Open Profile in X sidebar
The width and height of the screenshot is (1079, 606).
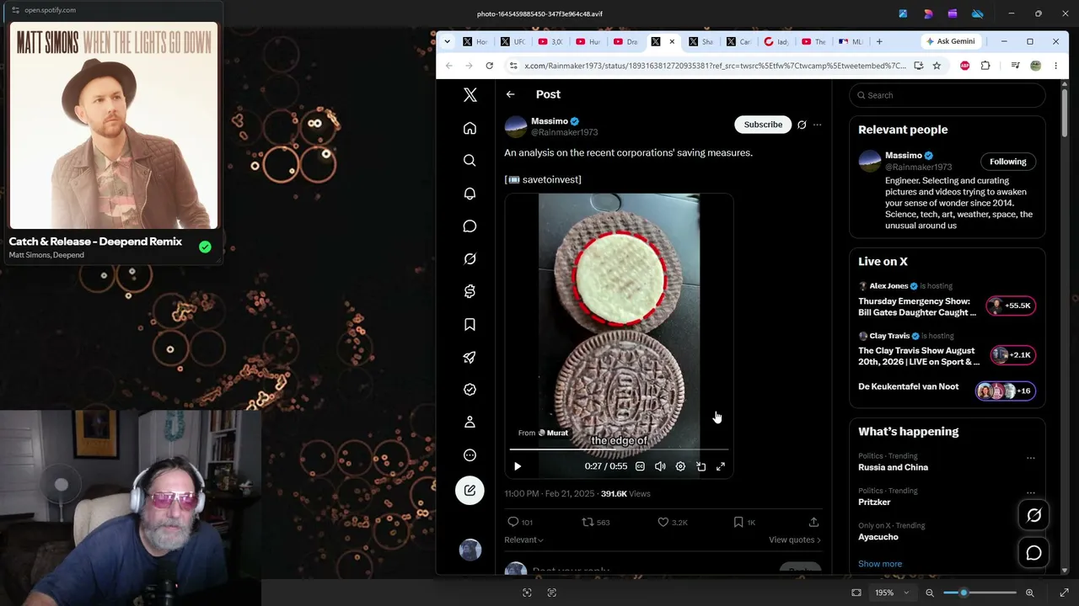(x=470, y=422)
